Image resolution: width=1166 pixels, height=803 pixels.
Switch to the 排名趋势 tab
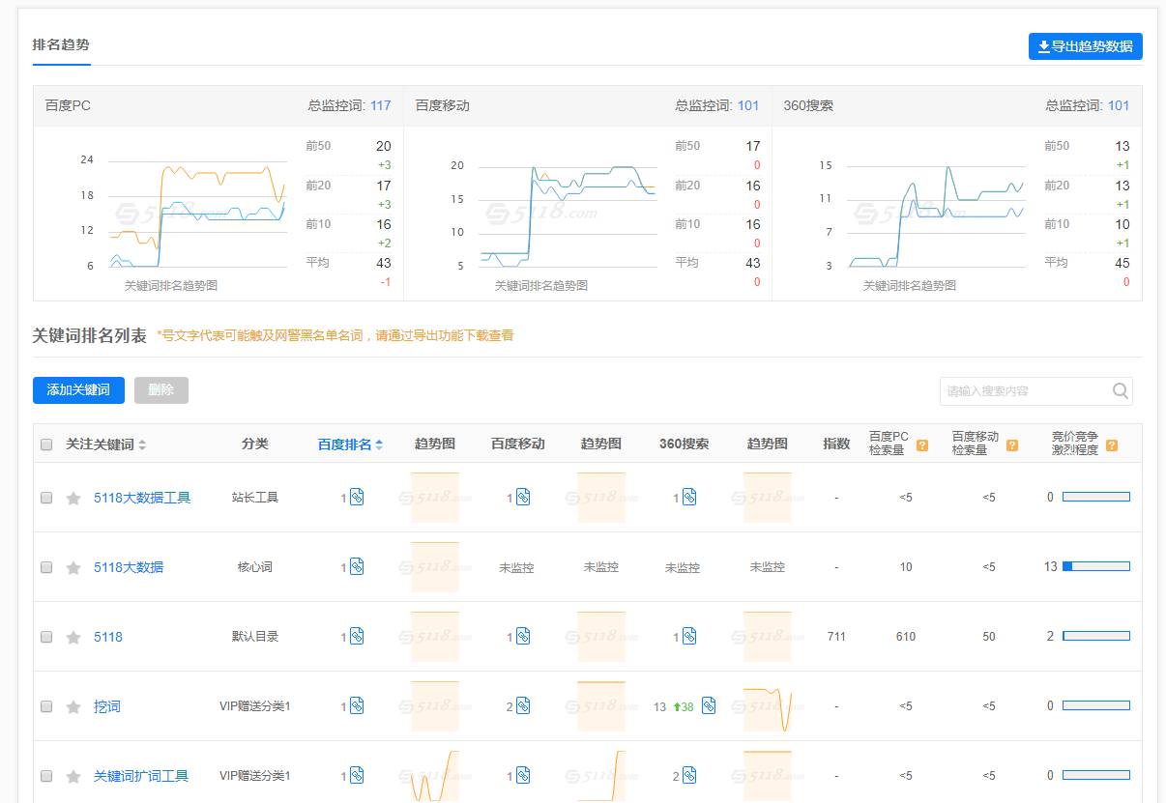tap(62, 45)
